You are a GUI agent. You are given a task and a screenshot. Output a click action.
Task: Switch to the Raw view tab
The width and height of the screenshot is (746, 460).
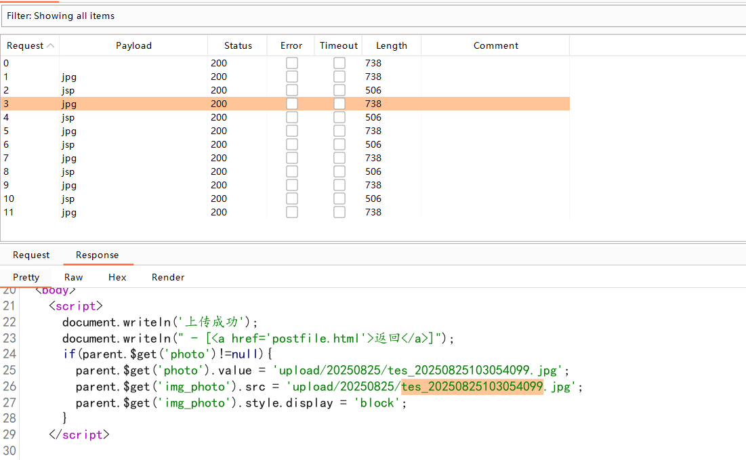click(x=73, y=277)
